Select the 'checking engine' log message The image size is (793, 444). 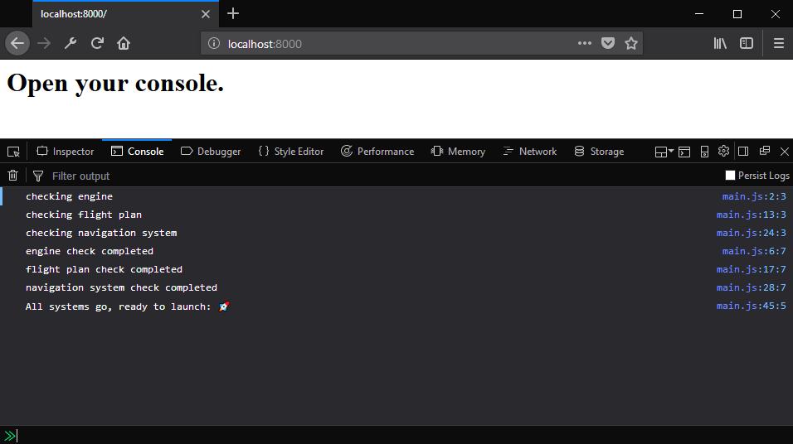click(x=70, y=196)
